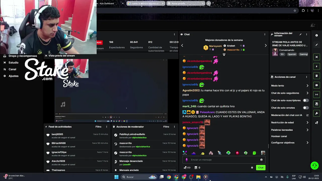
Task: Select the red glowing emote
Action: [237, 153]
